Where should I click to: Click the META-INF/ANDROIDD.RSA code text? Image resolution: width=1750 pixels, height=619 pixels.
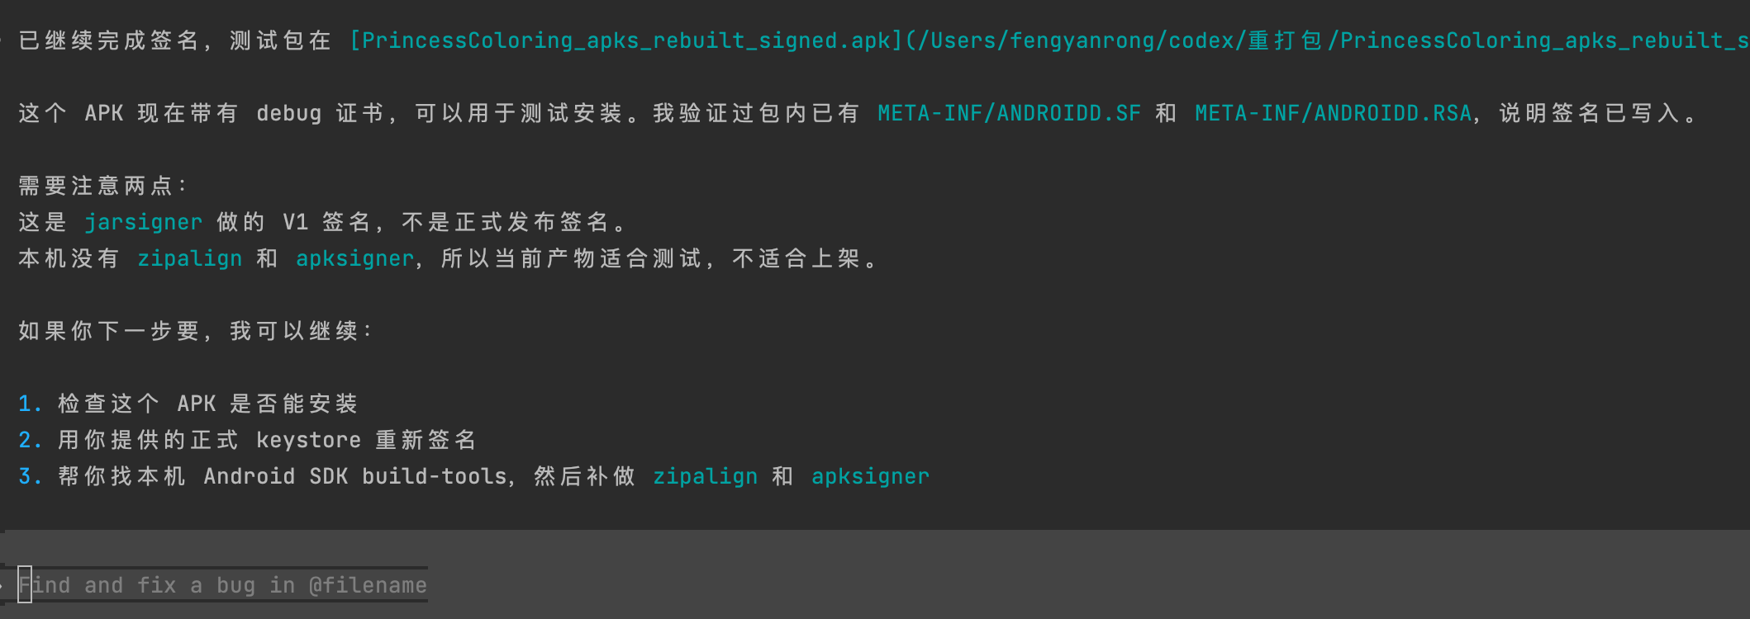(1333, 113)
